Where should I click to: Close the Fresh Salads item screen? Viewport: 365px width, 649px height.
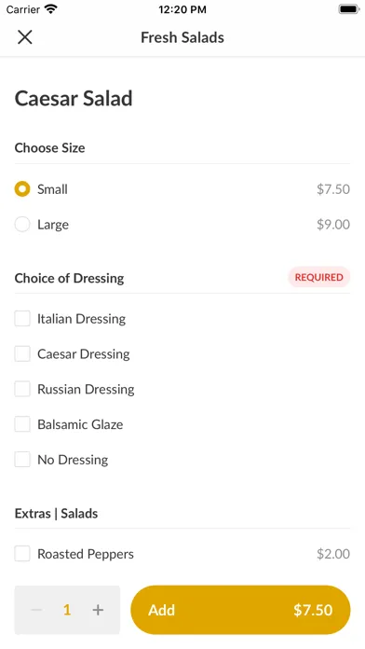25,37
